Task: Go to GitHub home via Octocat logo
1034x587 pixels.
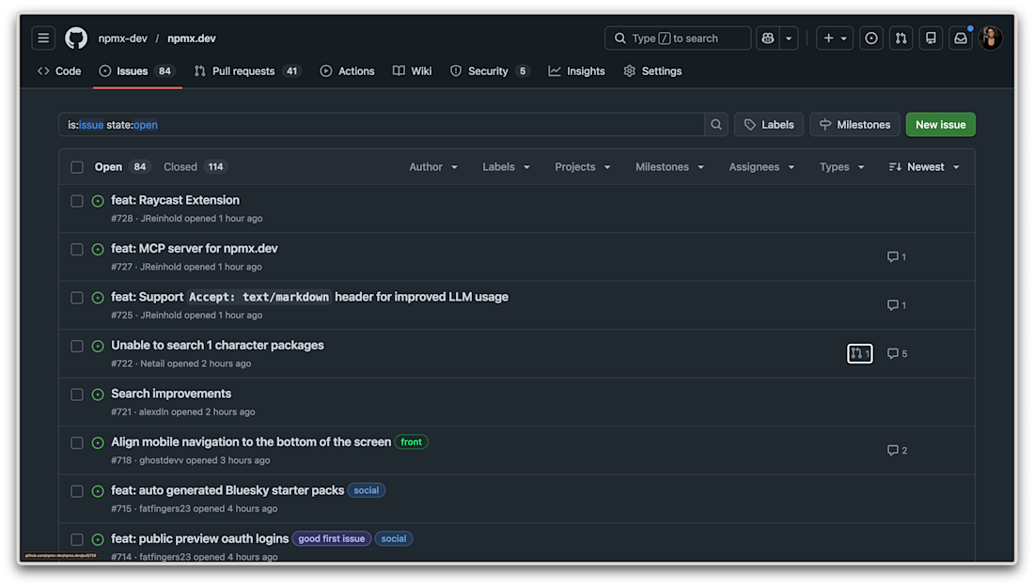Action: (76, 39)
